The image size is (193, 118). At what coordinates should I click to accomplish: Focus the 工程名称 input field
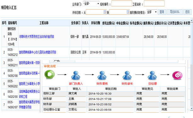(x=154, y=3)
